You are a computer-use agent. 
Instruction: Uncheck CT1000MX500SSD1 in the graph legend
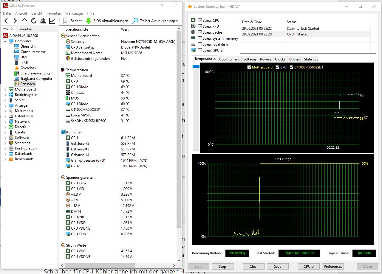pos(292,67)
